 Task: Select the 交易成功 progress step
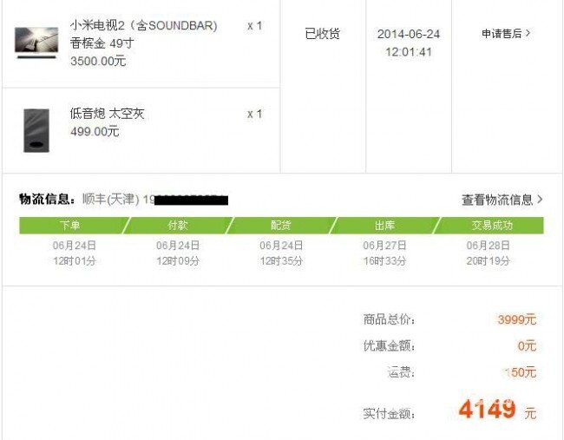(x=490, y=226)
